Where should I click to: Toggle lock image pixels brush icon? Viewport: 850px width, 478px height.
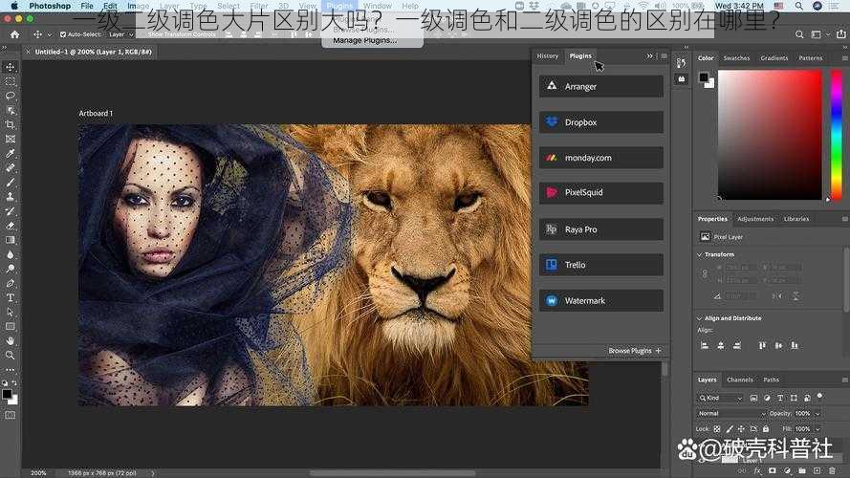point(730,428)
